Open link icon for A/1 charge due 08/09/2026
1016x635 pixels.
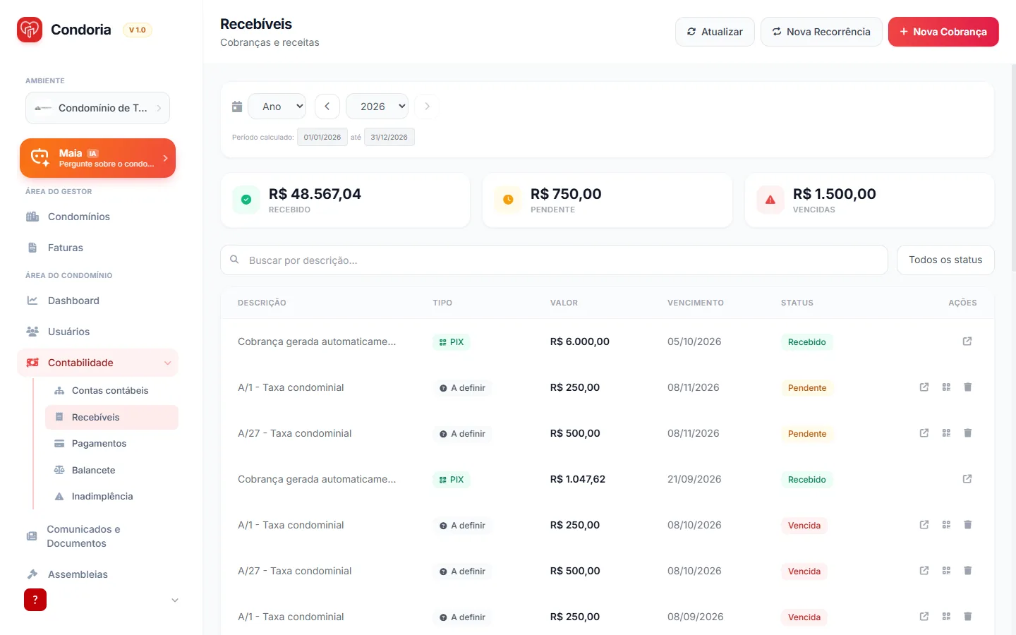tap(924, 617)
